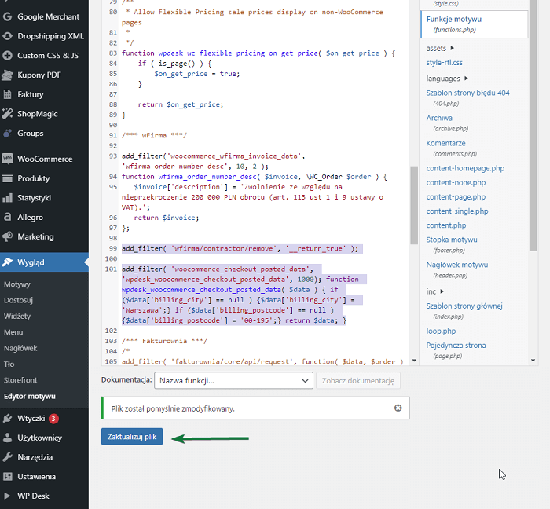This screenshot has width=550, height=509.
Task: Click the Użytkownicy user icon
Action: click(x=7, y=438)
